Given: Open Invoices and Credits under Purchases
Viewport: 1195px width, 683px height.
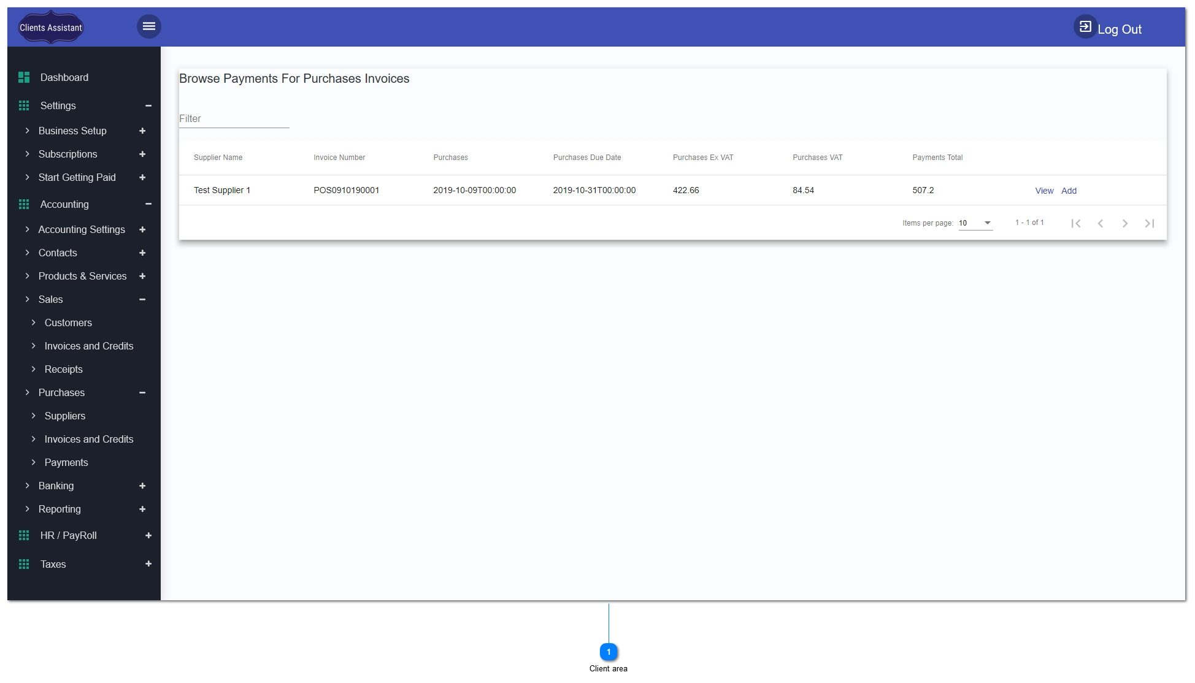Looking at the screenshot, I should [x=88, y=438].
